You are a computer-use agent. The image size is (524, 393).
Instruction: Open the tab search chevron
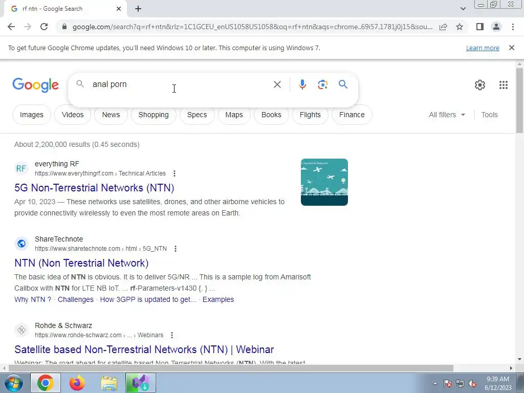click(463, 9)
